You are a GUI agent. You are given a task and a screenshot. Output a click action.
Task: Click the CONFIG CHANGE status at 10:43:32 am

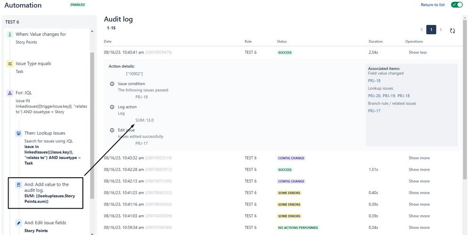click(x=291, y=158)
